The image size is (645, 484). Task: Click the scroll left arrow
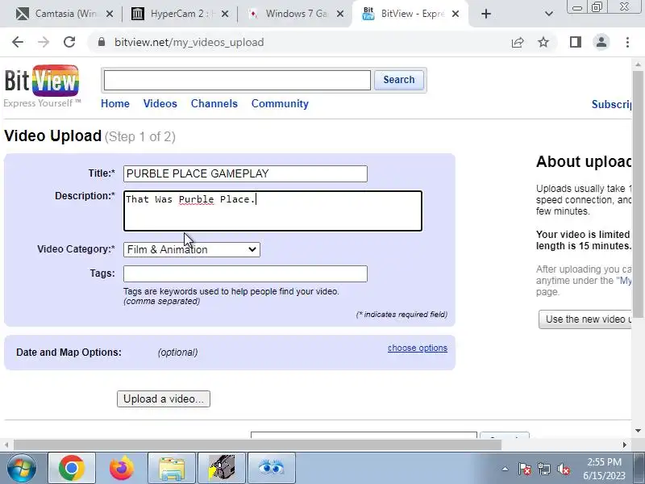(6, 445)
